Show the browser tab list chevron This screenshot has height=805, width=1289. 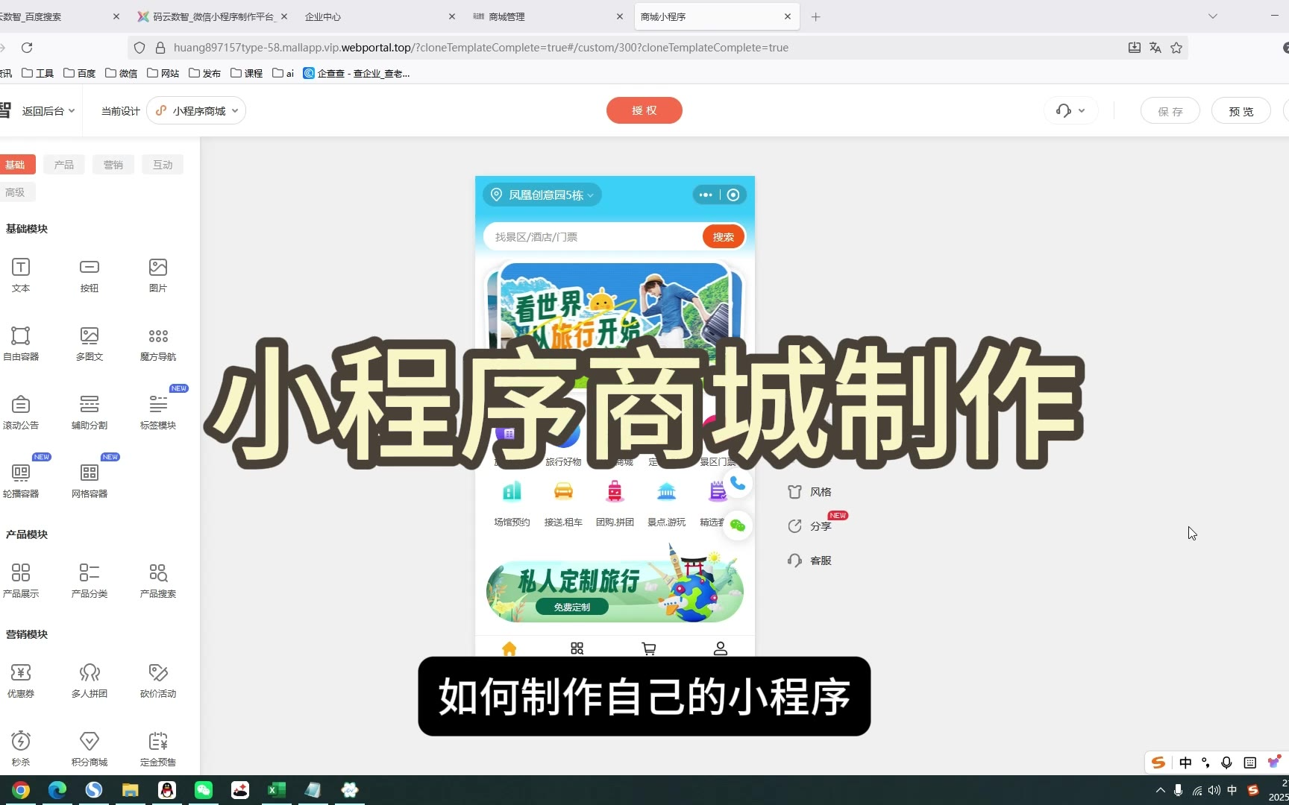pyautogui.click(x=1213, y=16)
